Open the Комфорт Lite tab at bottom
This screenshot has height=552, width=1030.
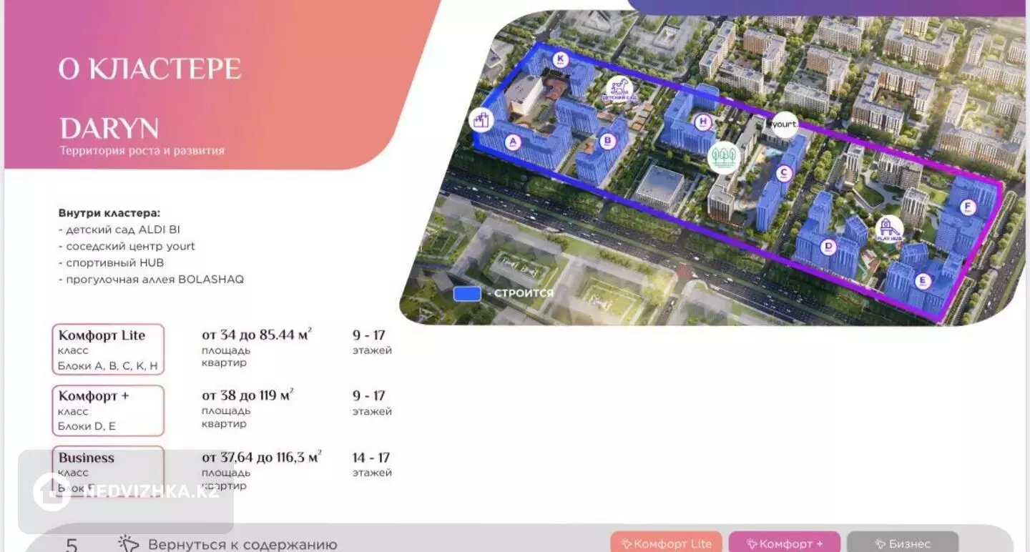tap(666, 543)
